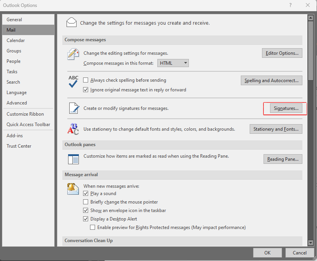
Task: Click the Message arrival section header
Action: pyautogui.click(x=182, y=175)
